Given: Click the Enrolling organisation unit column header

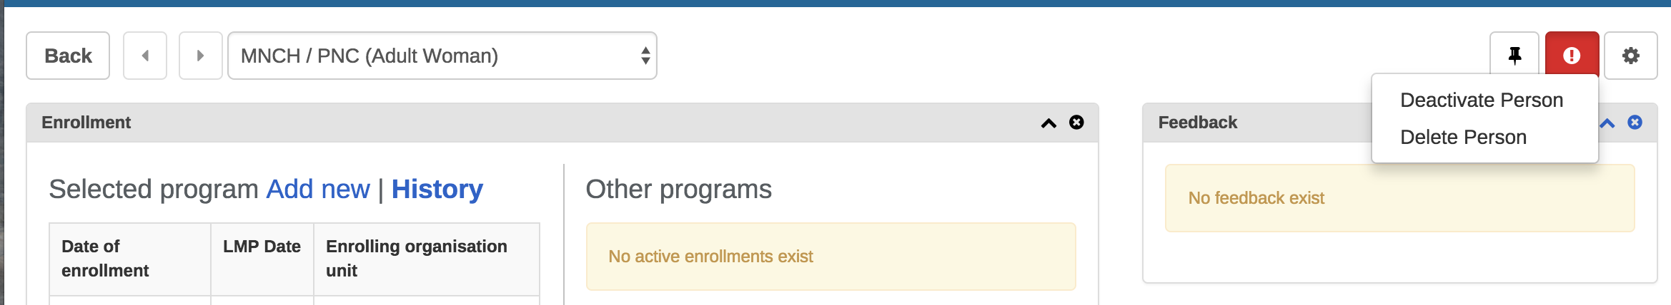Looking at the screenshot, I should pyautogui.click(x=416, y=259).
